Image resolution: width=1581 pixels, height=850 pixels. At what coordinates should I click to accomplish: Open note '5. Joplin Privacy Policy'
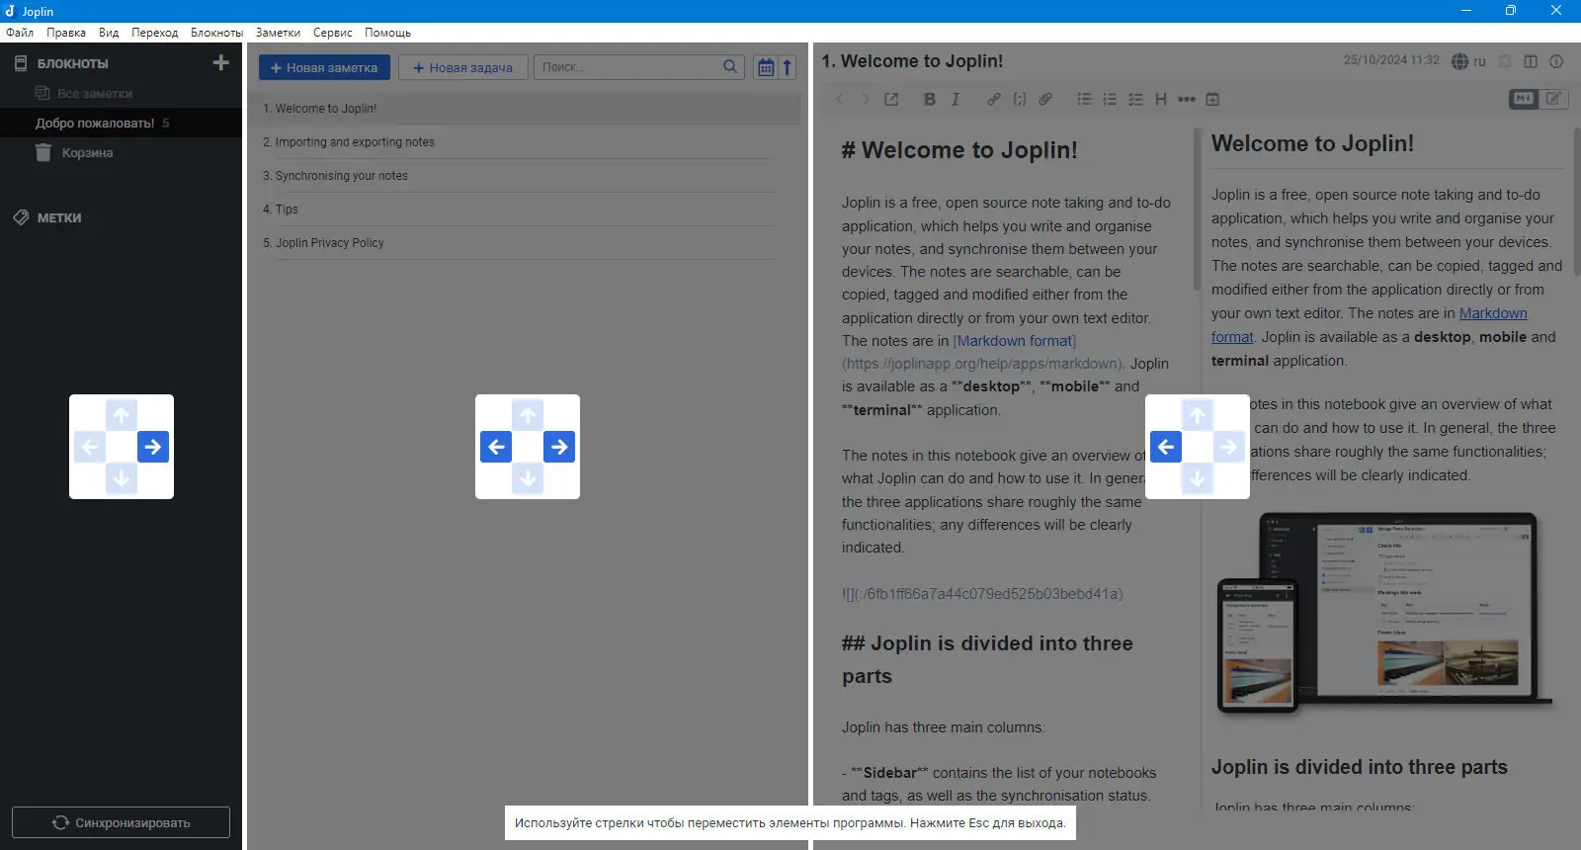(x=524, y=243)
